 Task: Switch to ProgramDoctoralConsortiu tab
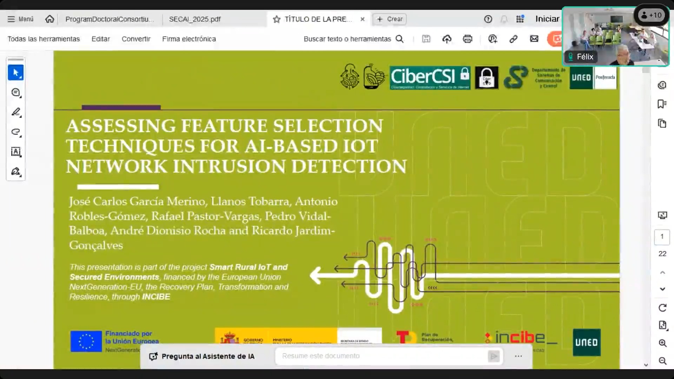110,19
